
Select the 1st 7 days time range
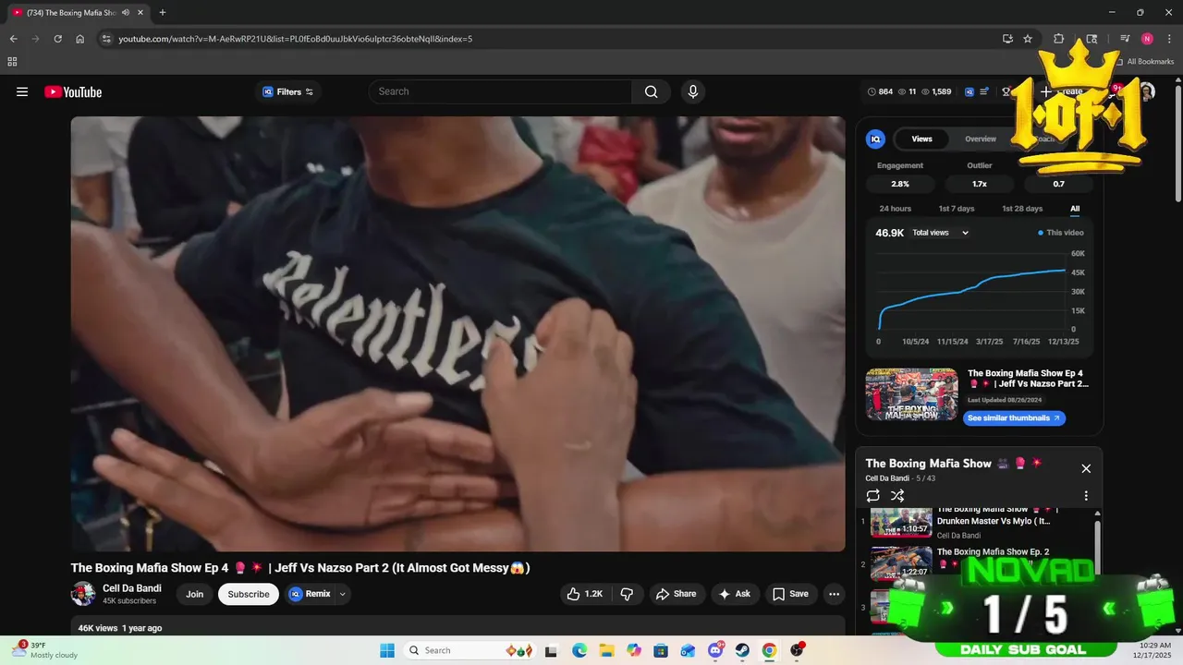957,209
